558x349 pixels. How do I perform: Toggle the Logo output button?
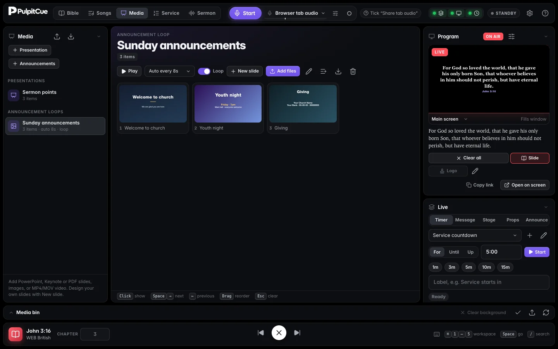click(448, 171)
